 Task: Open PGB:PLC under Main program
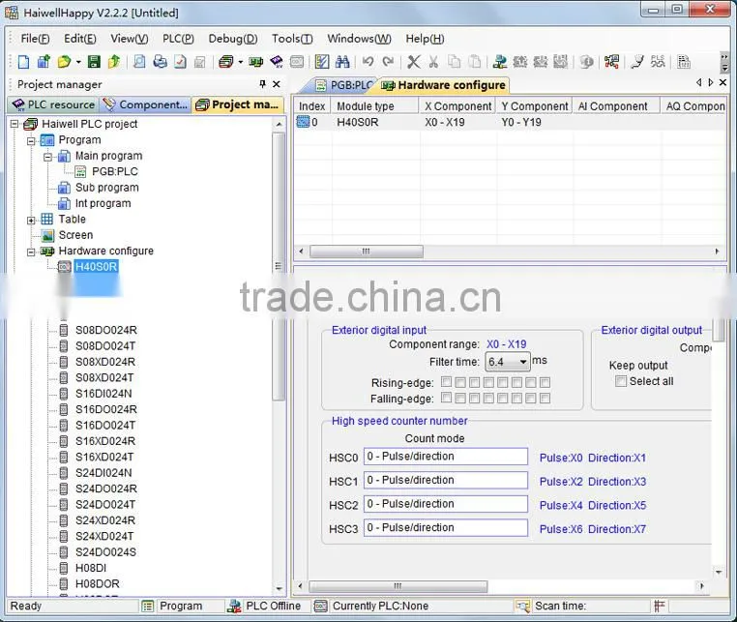(115, 171)
